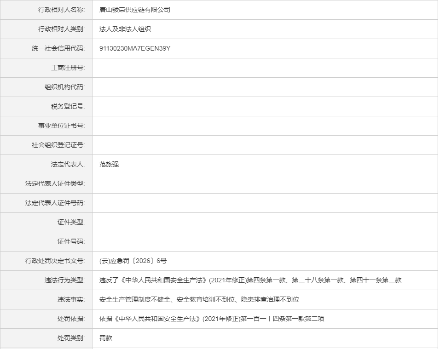This screenshot has height=349, width=439.
Task: Click the 统一社会信用代码 label
Action: tap(58, 48)
